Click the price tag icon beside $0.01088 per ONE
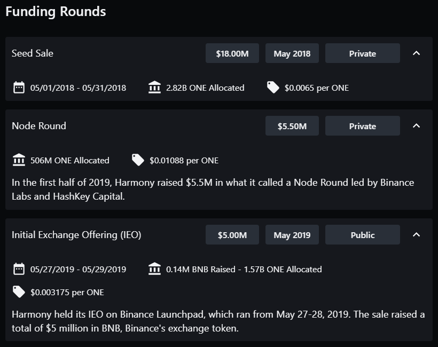438x347 pixels. (x=138, y=160)
